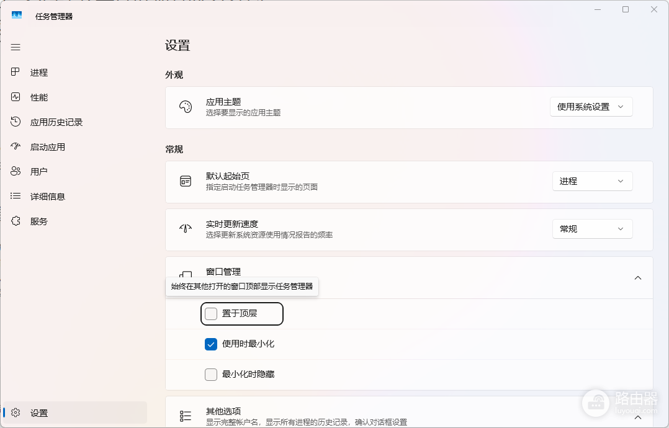Screen dimensions: 669x428
Task: Collapse the 其他选项 section chevron
Action: (x=638, y=417)
